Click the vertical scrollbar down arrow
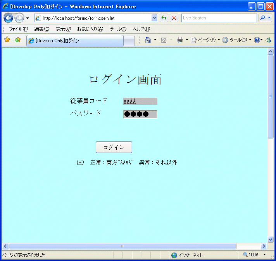The width and height of the screenshot is (276, 261). tap(271, 239)
